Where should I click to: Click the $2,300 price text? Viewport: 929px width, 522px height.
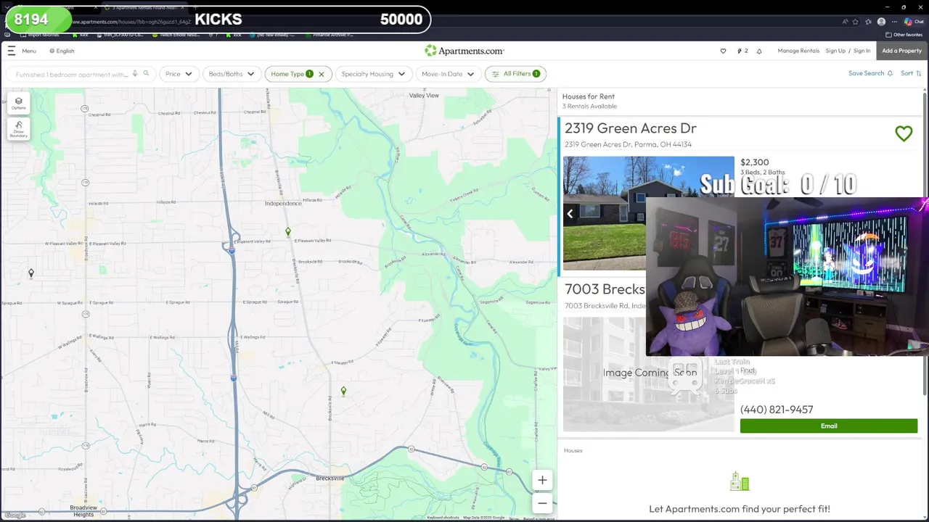point(754,162)
